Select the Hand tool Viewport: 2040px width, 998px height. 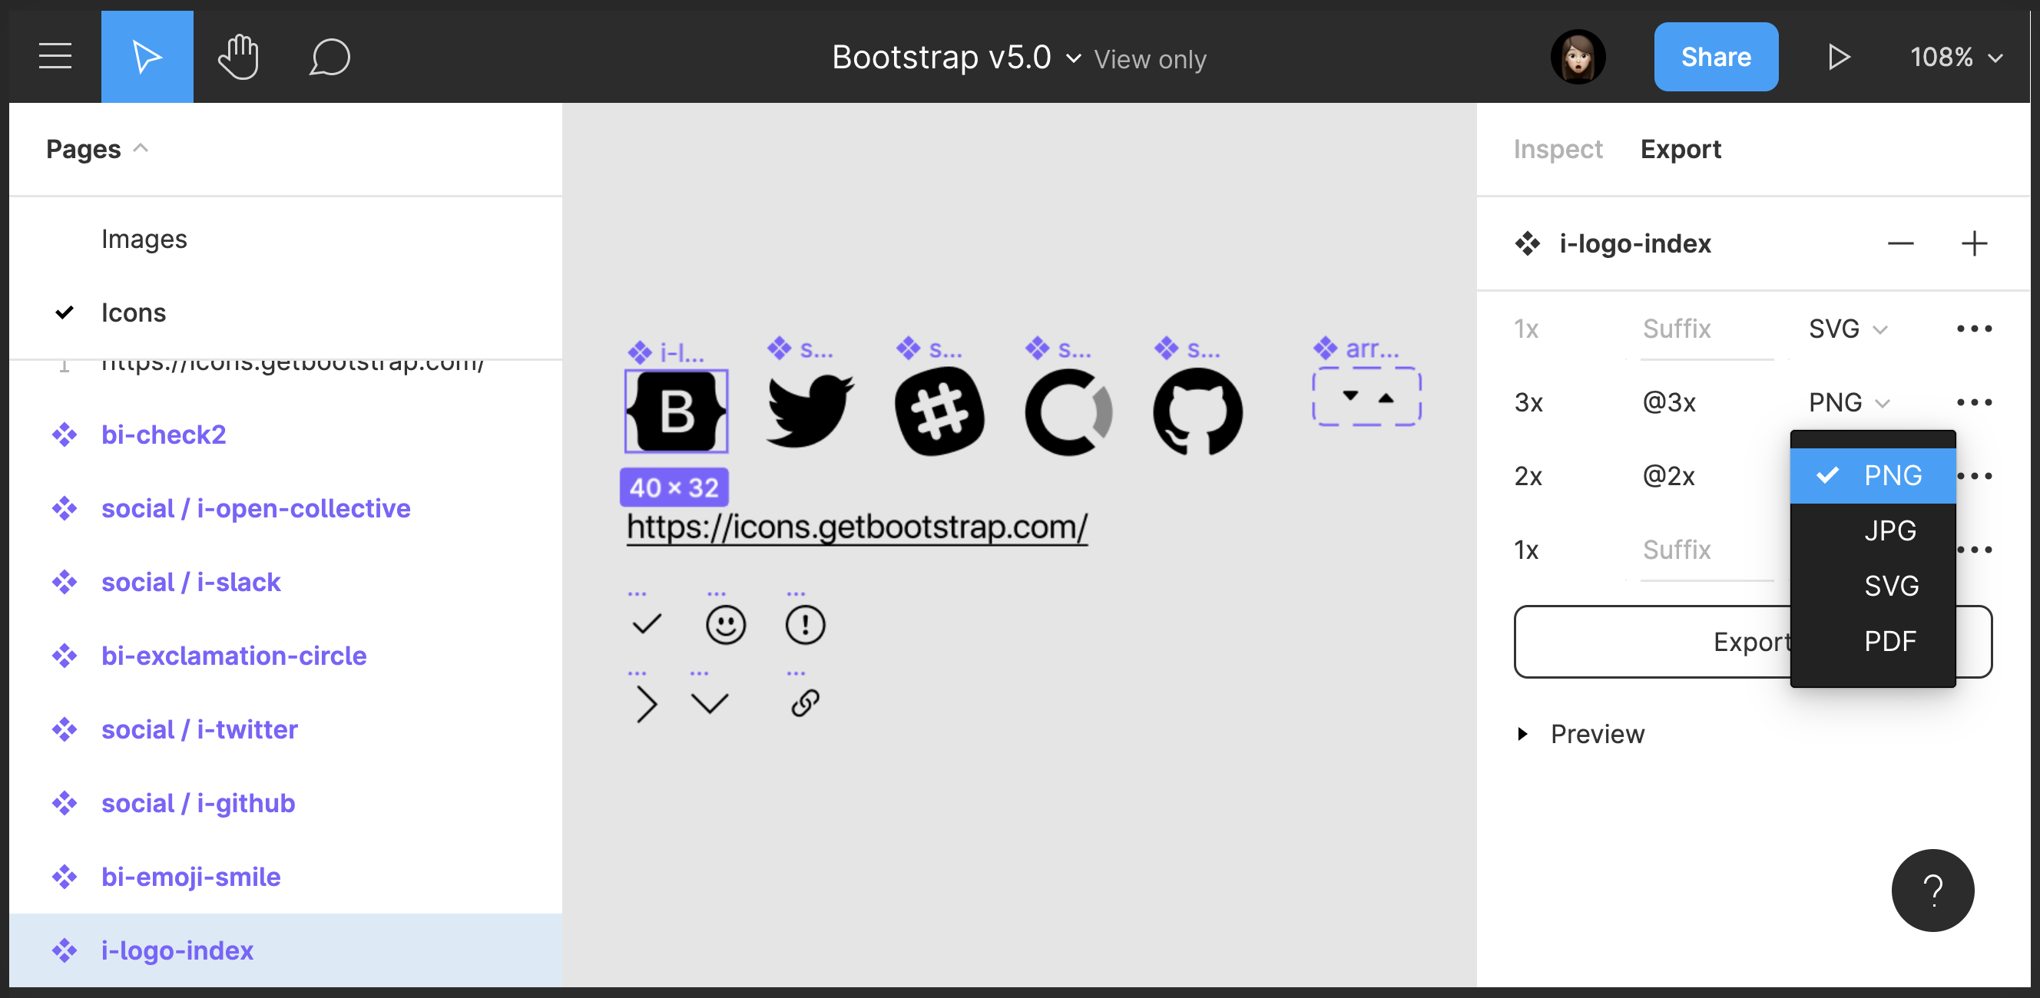click(x=238, y=56)
